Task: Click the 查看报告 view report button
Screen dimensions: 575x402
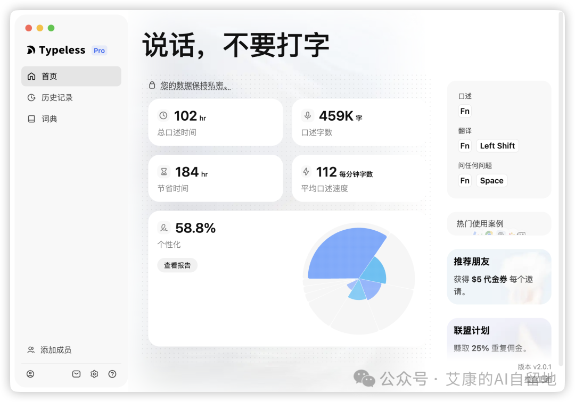Action: 177,265
